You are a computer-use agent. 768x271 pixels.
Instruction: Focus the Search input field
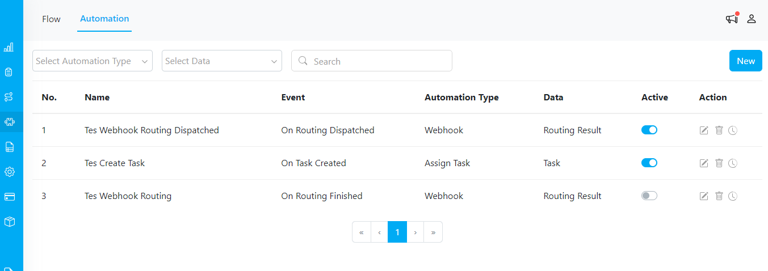click(x=372, y=61)
